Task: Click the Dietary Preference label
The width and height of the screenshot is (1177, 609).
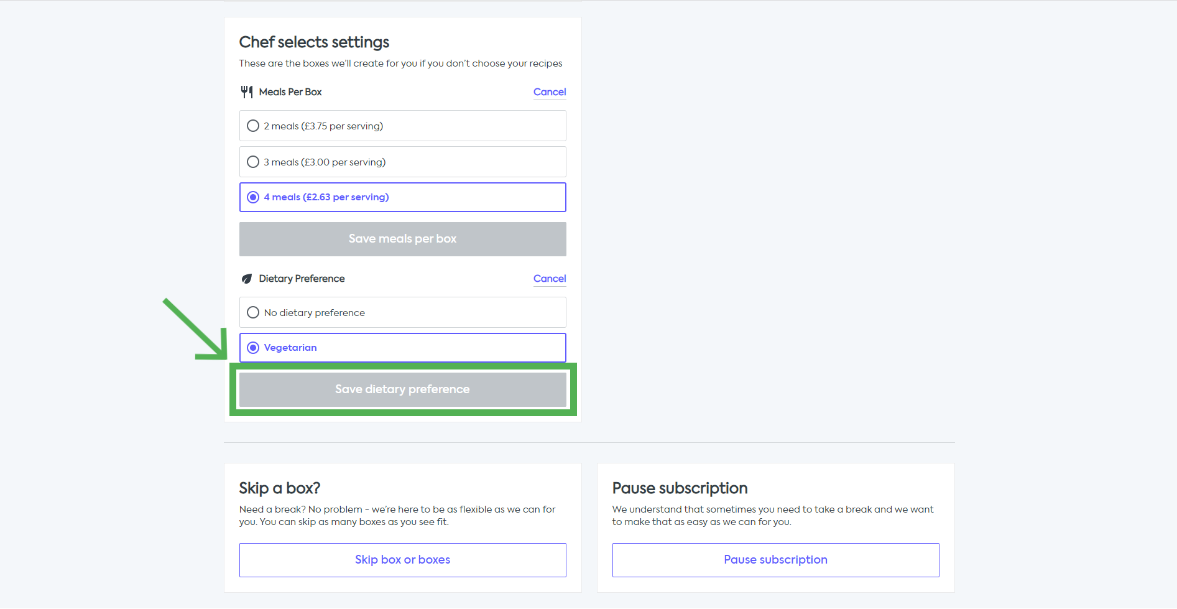Action: (x=302, y=279)
